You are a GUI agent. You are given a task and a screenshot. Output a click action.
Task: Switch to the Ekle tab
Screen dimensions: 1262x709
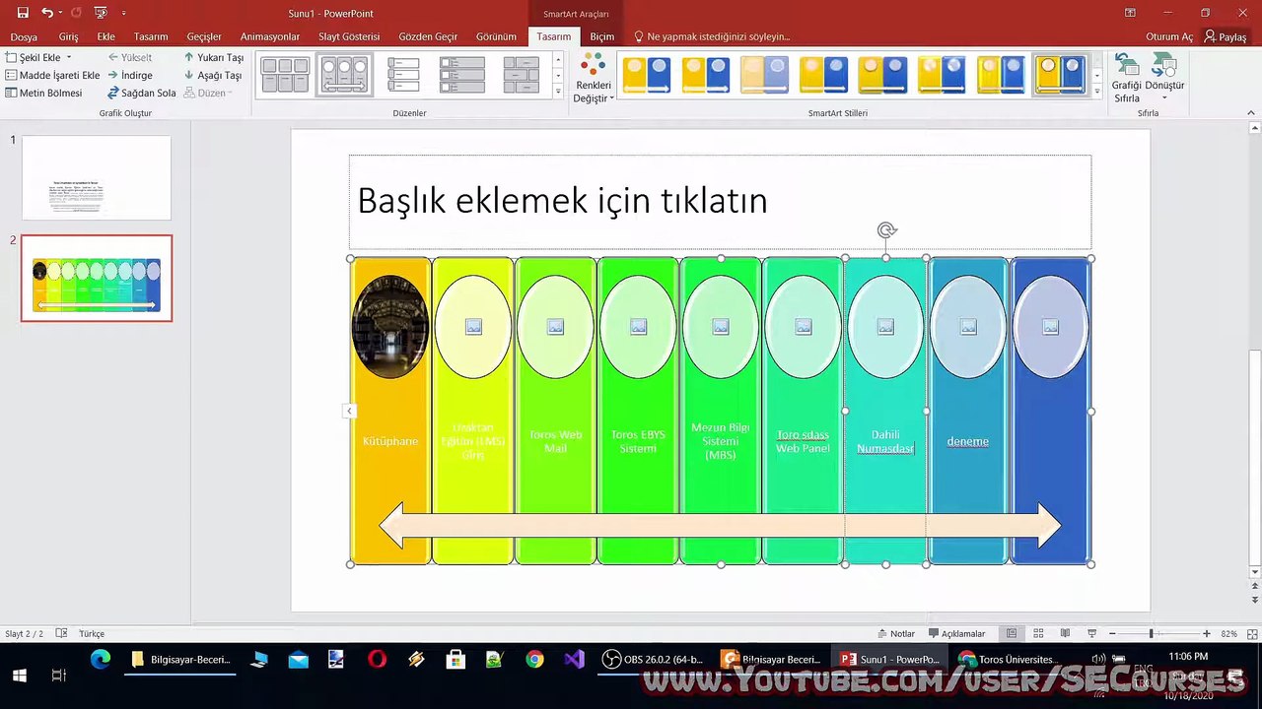[x=105, y=36]
